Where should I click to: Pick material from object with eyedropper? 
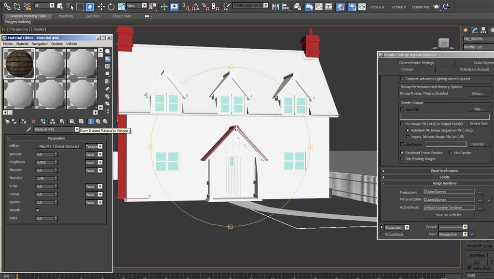[x=28, y=129]
